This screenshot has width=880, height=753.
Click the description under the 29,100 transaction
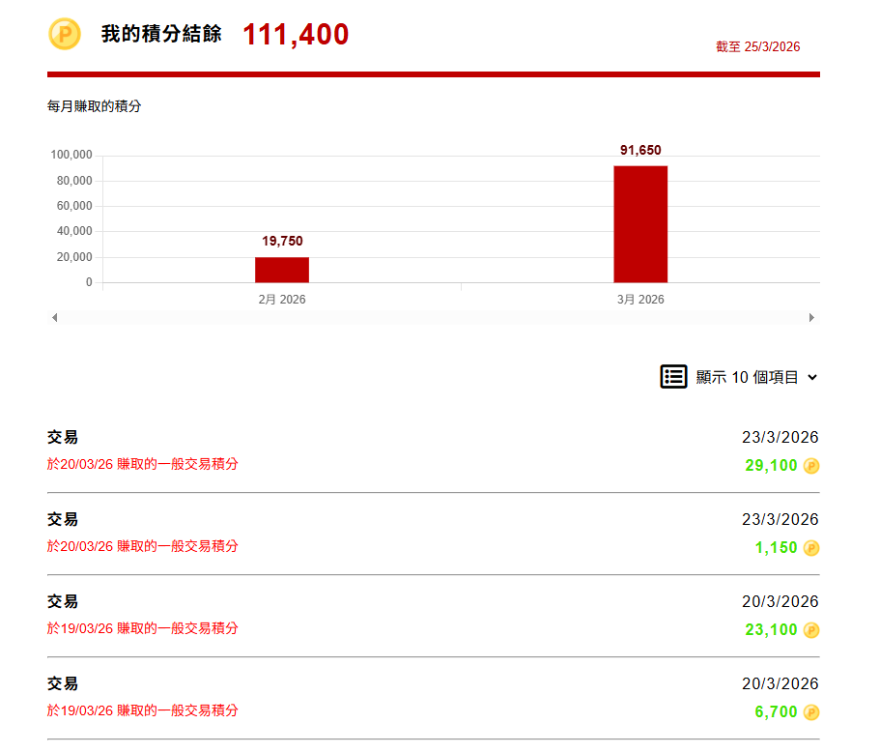pyautogui.click(x=143, y=464)
